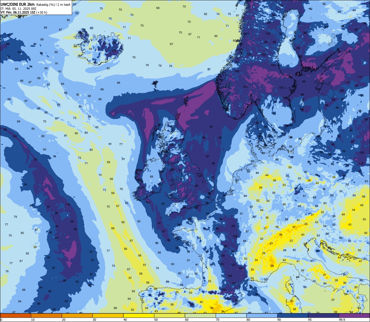The height and width of the screenshot is (322, 370).
Task: Click the medium blue 80–90 legend segment
Action: tap(262, 316)
